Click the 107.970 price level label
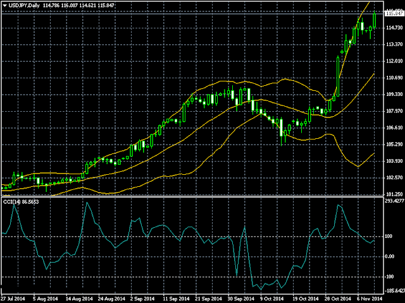Screen dimensions: 405x303 point(394,111)
